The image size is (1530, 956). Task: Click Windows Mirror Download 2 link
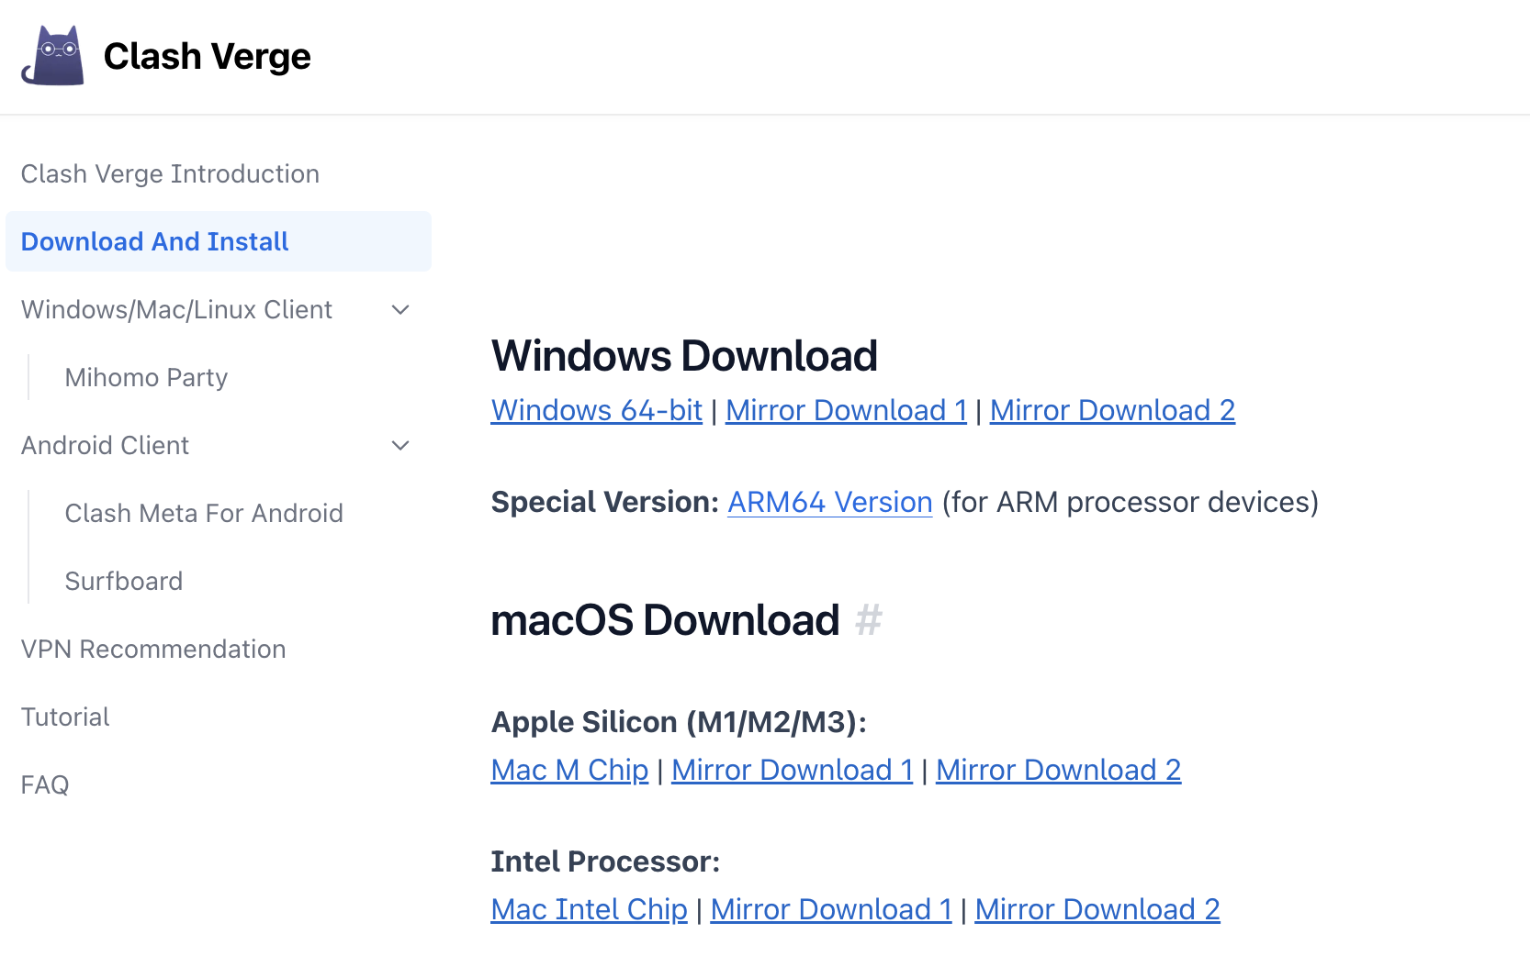[1112, 411]
